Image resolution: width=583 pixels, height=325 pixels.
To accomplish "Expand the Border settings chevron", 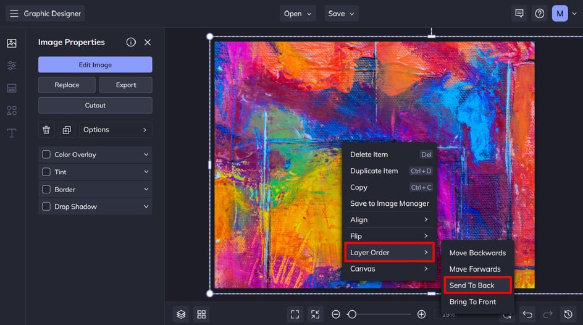I will pos(146,189).
